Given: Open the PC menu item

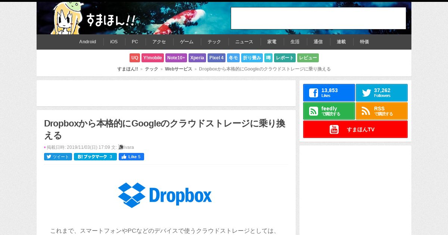Looking at the screenshot, I should 135,42.
